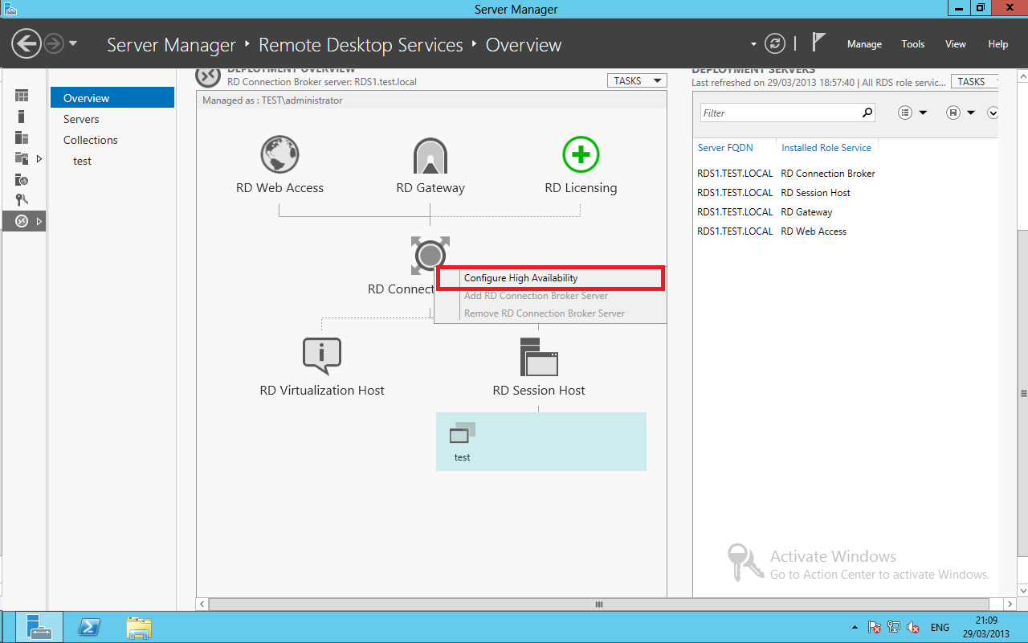Click the green RD Licensing plus icon
The height and width of the screenshot is (643, 1028).
[581, 154]
